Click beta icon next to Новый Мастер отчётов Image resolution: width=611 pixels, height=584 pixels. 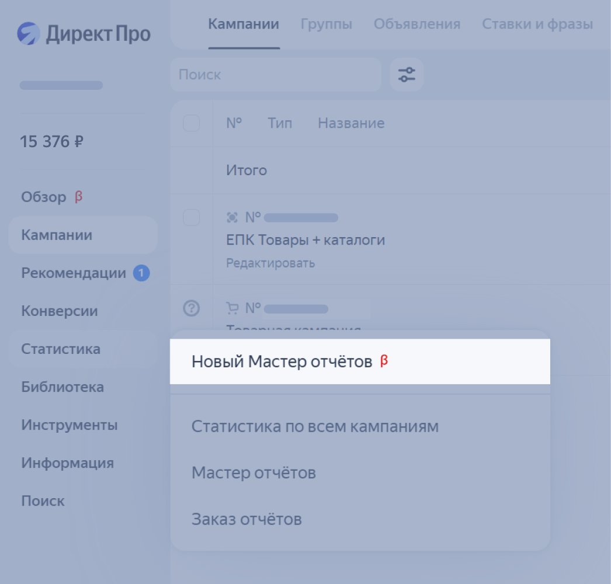click(x=384, y=361)
